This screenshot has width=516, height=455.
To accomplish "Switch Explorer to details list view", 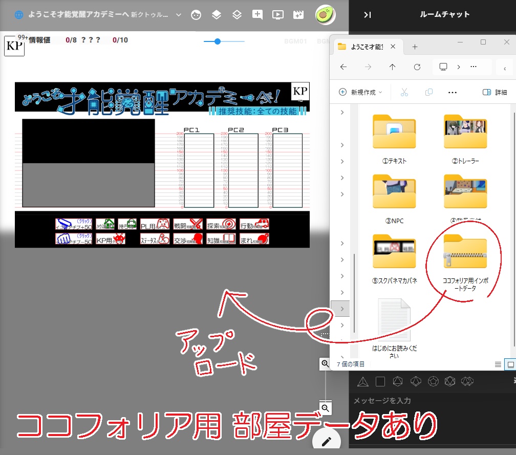I will (498, 364).
